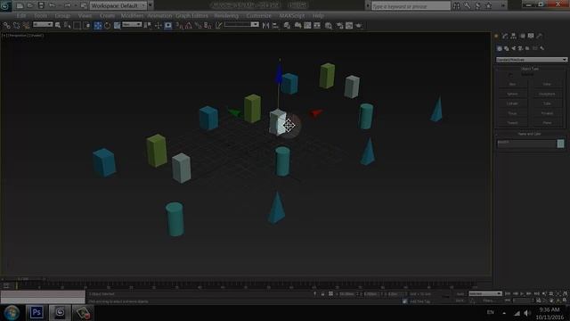
Task: Switch to Modify command panel tab
Action: click(505, 36)
